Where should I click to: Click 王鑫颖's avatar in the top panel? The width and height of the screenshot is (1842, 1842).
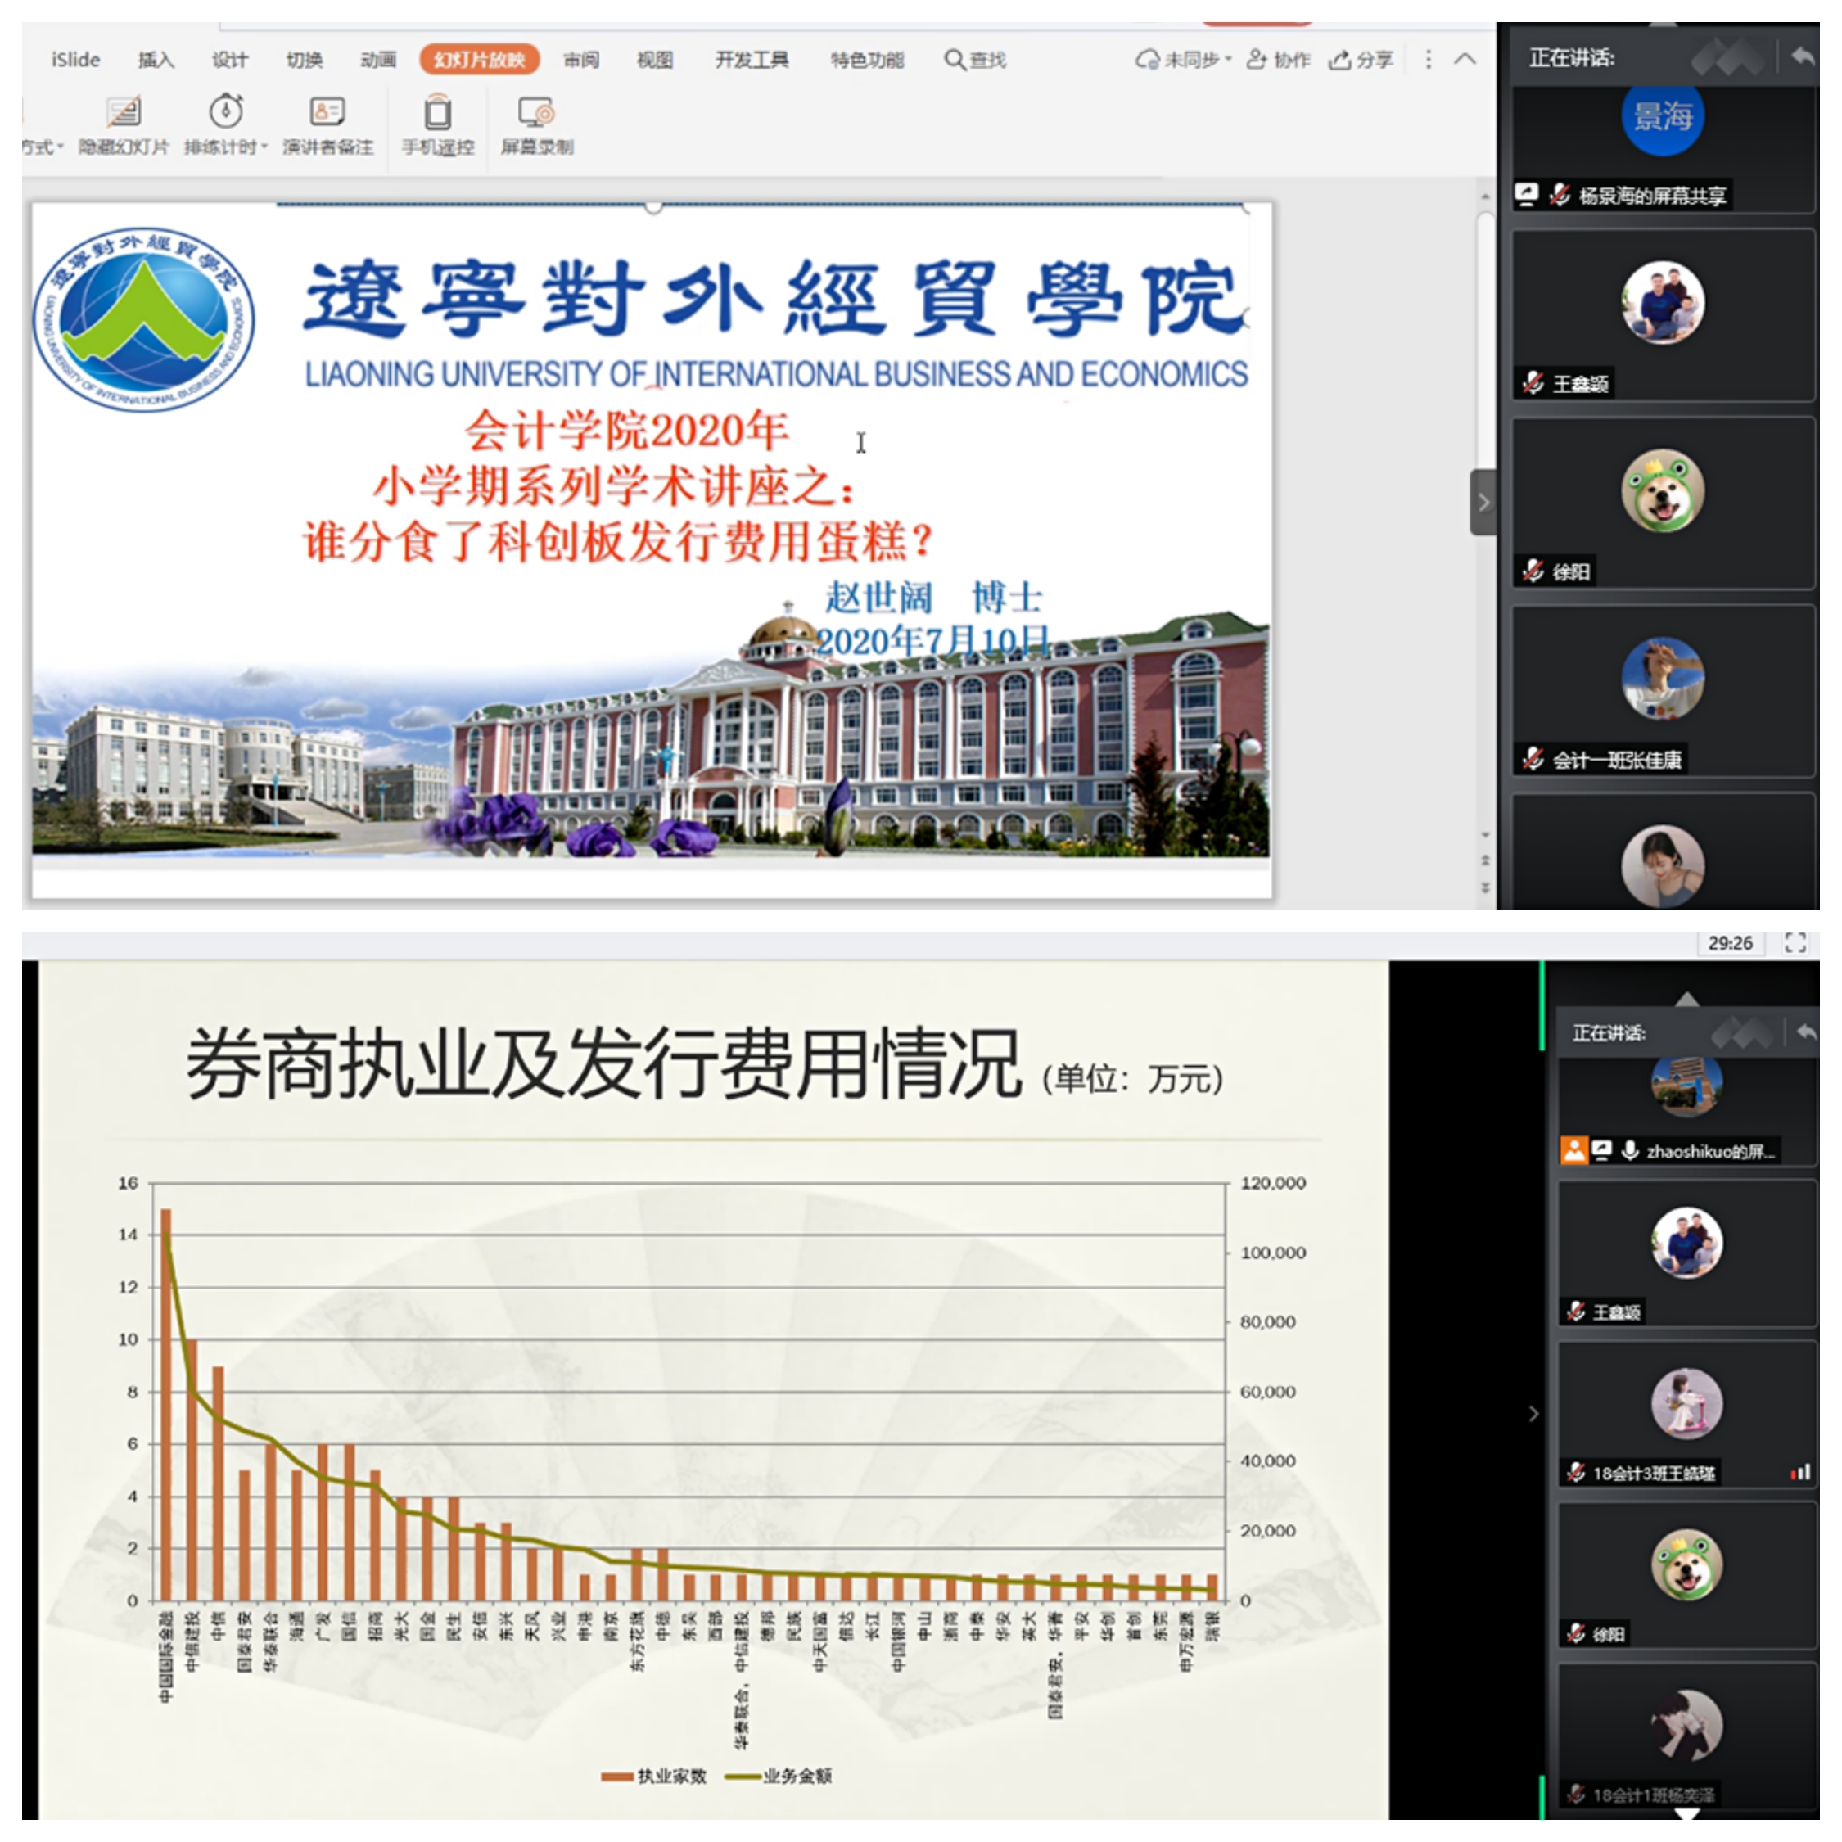pos(1664,303)
